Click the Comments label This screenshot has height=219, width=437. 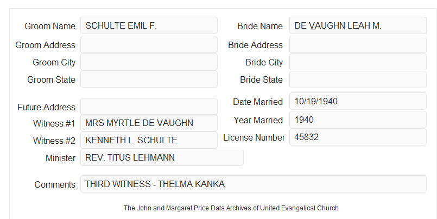tap(55, 184)
